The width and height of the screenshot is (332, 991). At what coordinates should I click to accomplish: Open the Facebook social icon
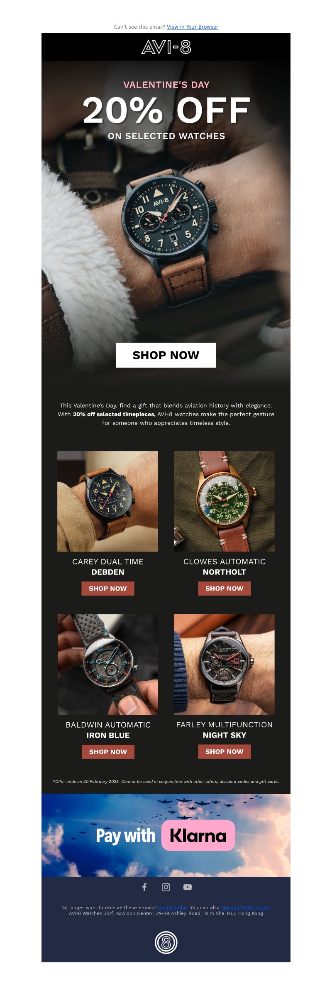[x=144, y=887]
